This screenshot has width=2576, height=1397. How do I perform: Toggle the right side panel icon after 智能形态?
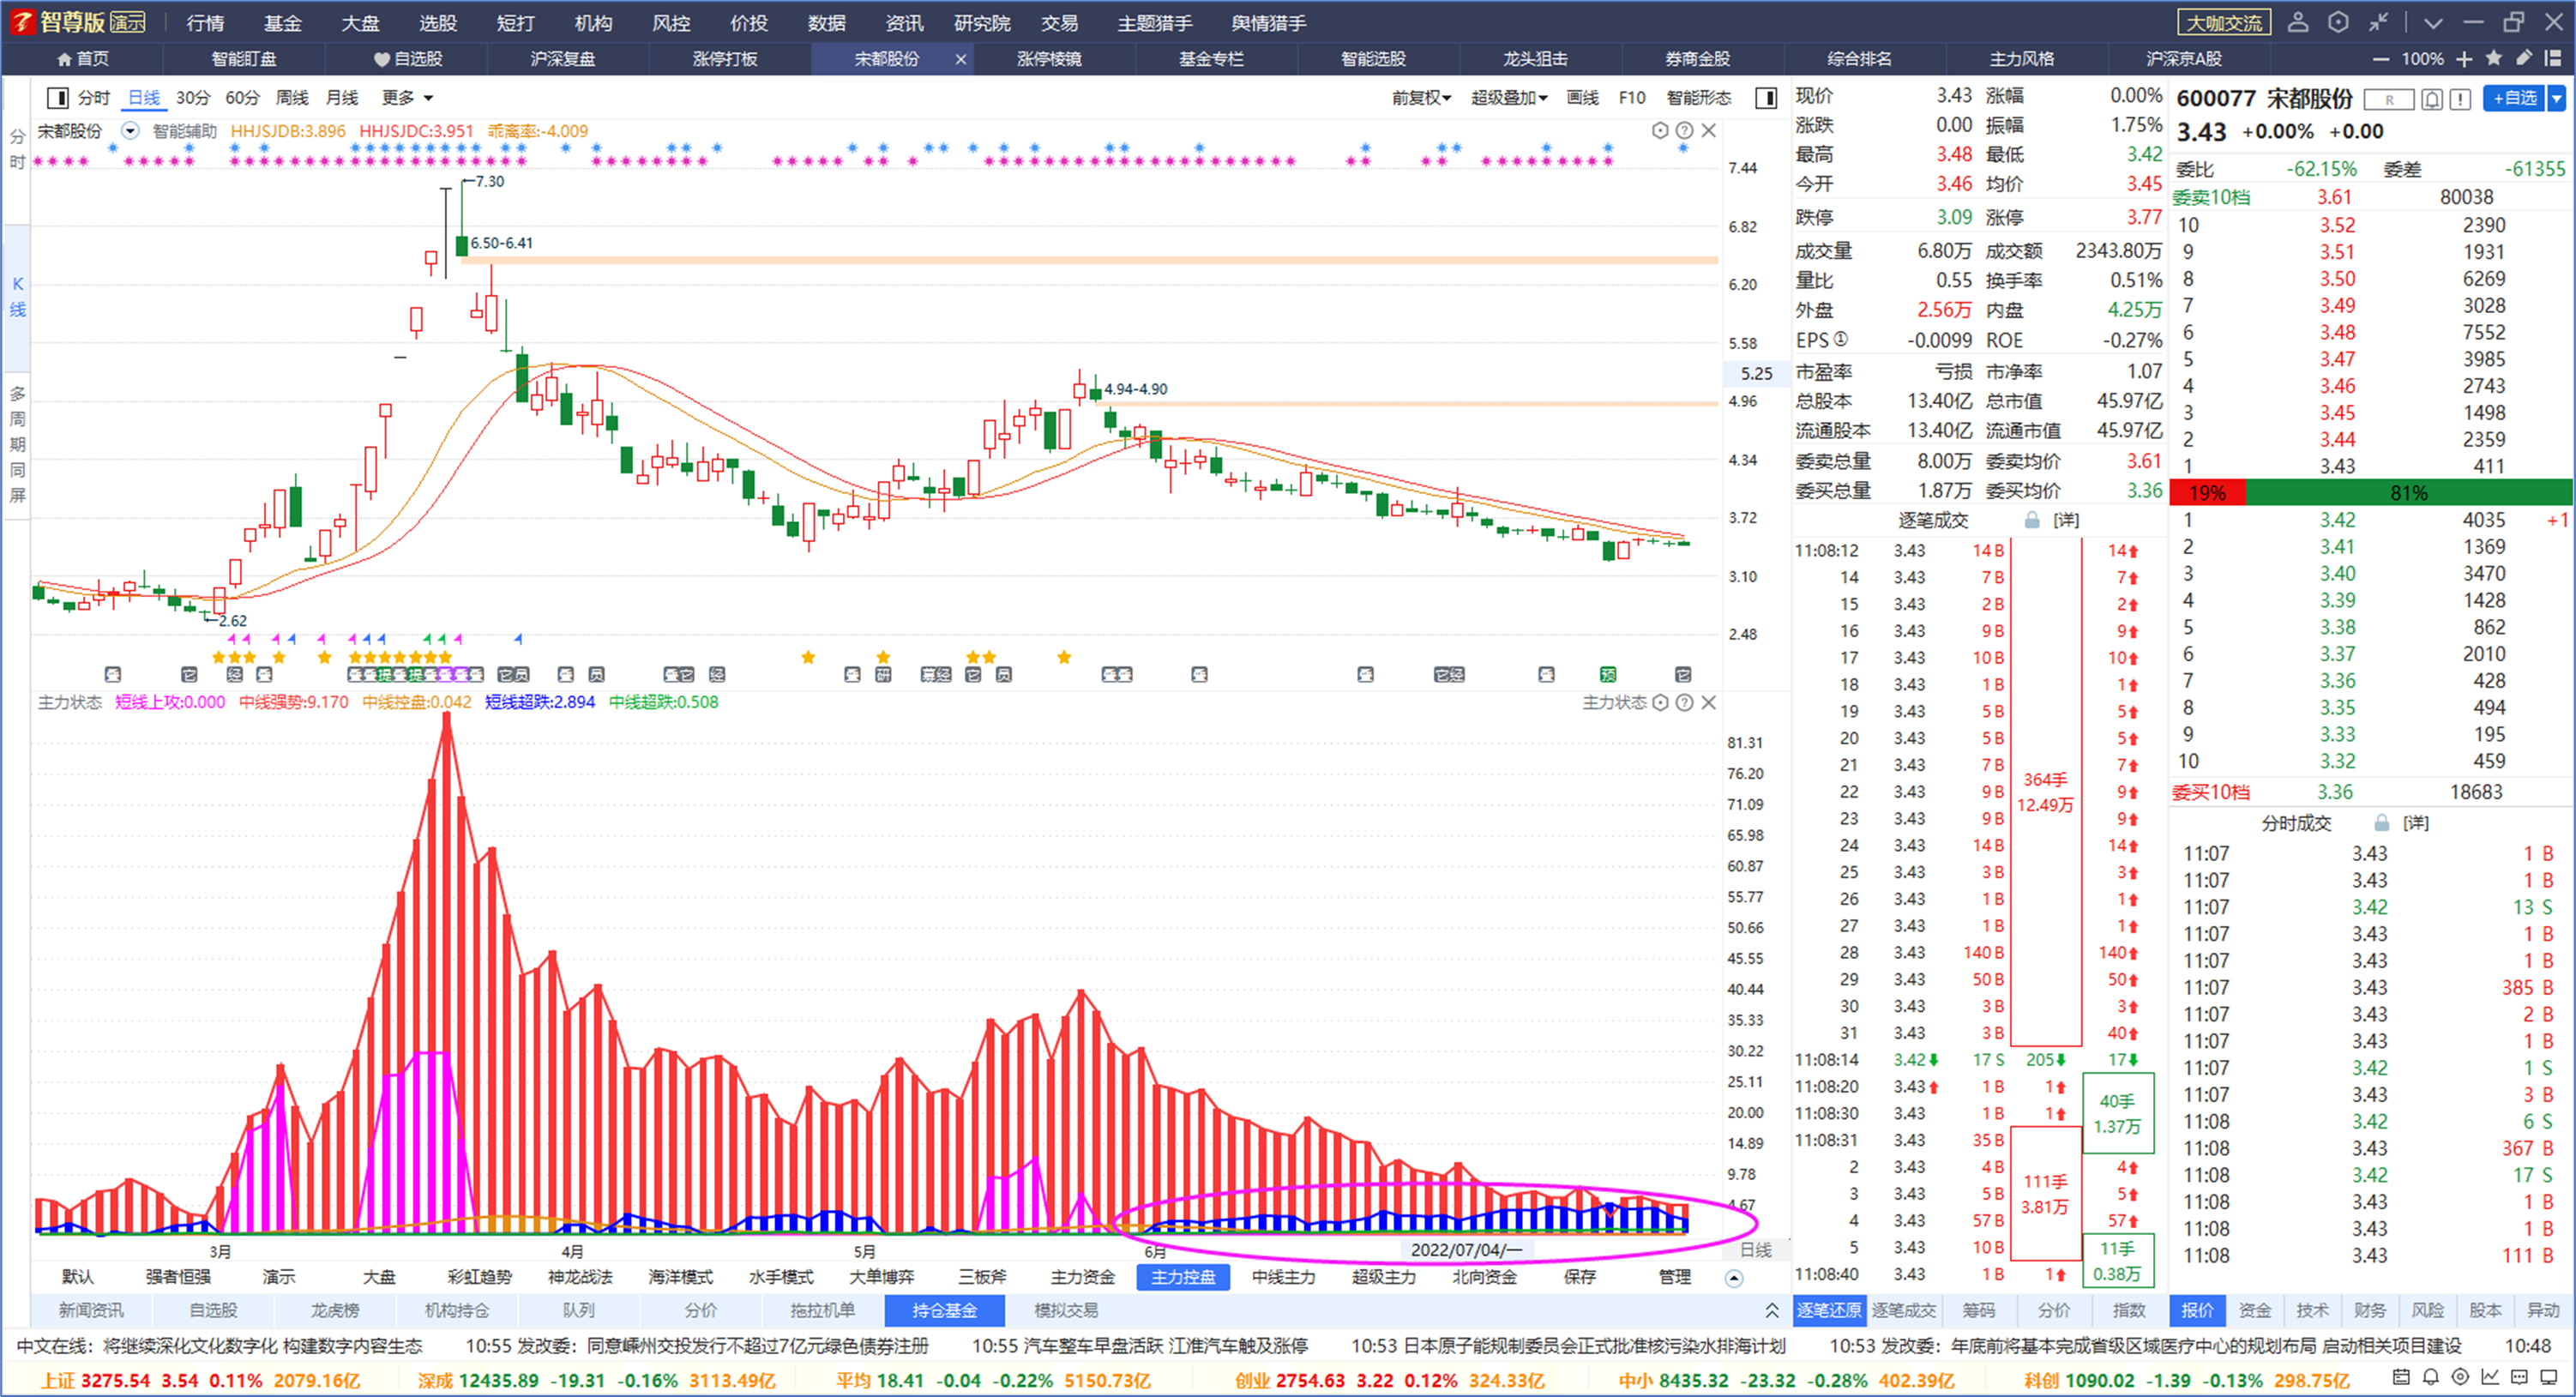click(x=1766, y=98)
